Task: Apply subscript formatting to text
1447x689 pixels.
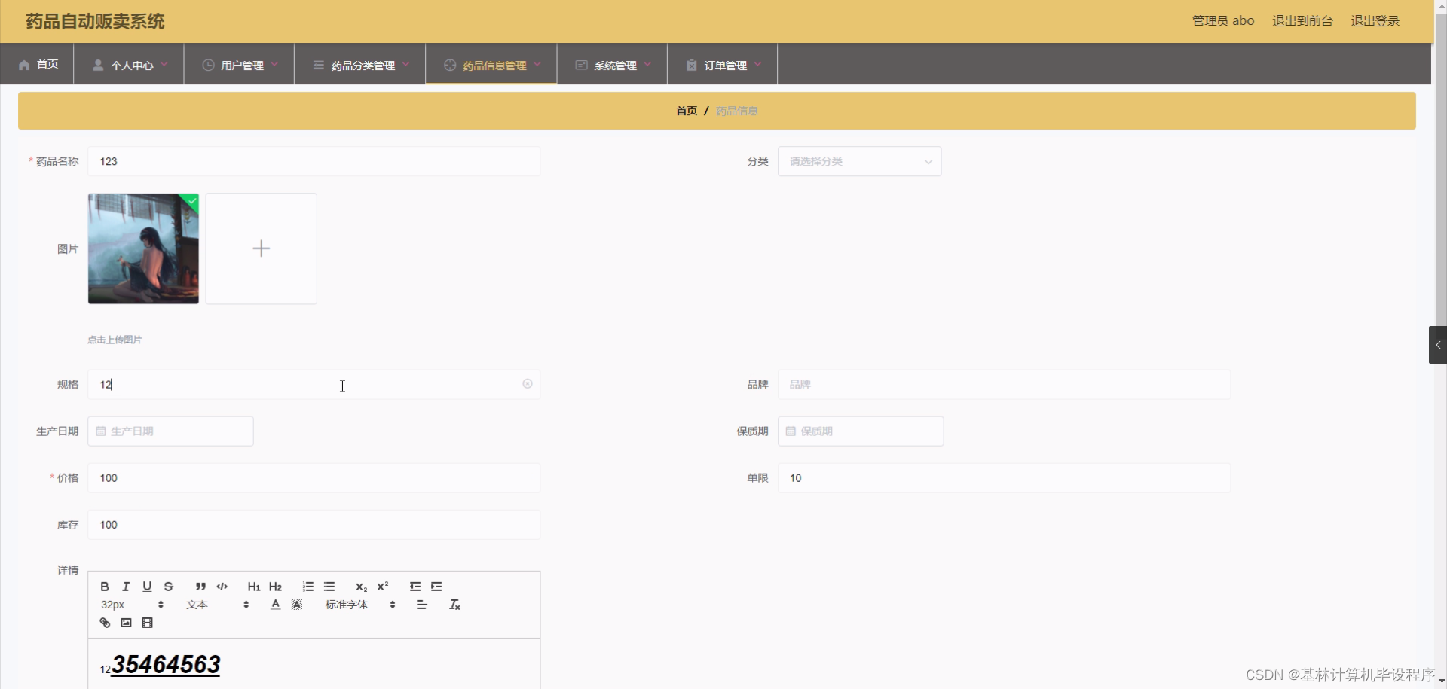Action: pyautogui.click(x=362, y=587)
